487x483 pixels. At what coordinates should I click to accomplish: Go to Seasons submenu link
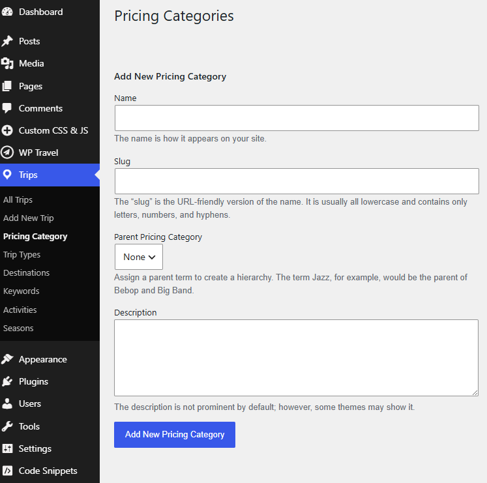tap(18, 328)
